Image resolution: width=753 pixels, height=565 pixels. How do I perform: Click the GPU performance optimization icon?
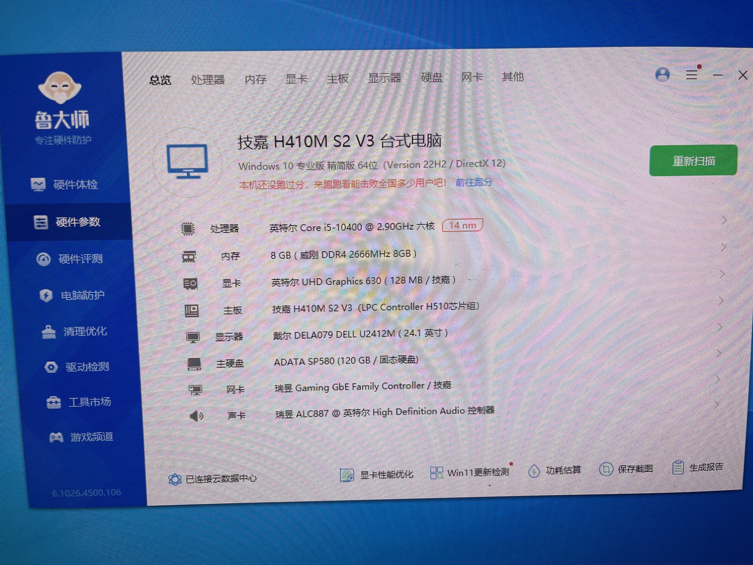point(347,475)
